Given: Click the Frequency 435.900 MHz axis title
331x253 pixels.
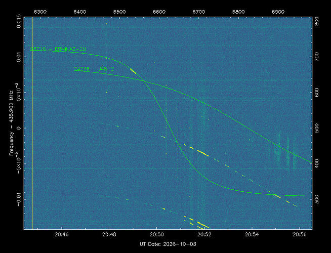Looking at the screenshot, I should [x=11, y=123].
